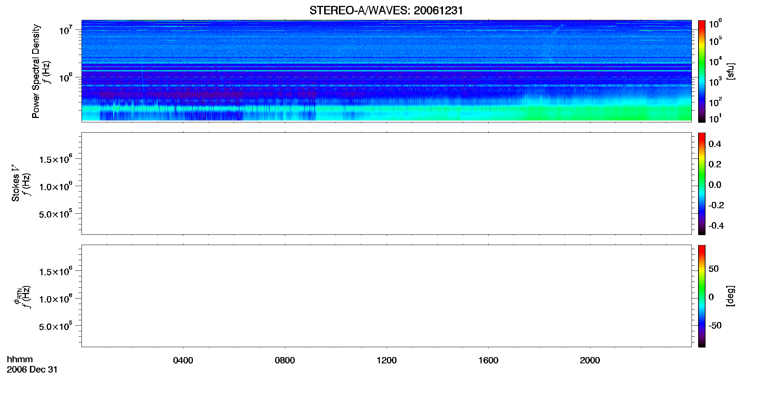Click the 0400 time axis label

coord(183,360)
